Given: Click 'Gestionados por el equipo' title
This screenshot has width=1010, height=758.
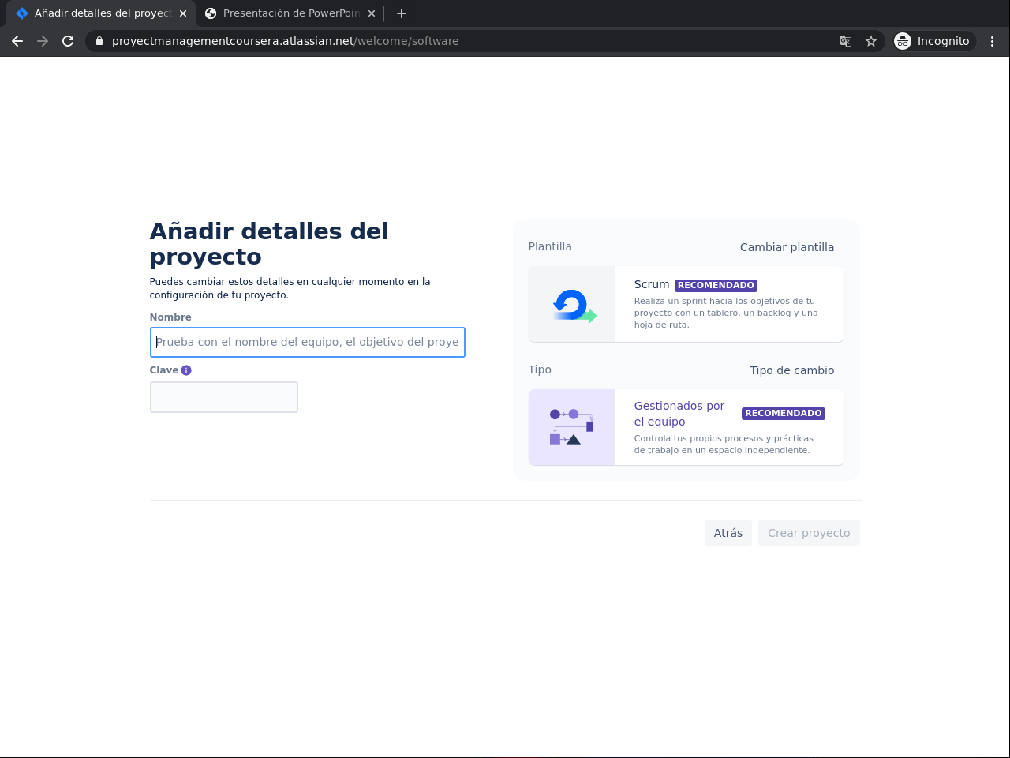Looking at the screenshot, I should 679,414.
